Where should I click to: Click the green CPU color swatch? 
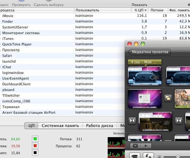(35, 139)
